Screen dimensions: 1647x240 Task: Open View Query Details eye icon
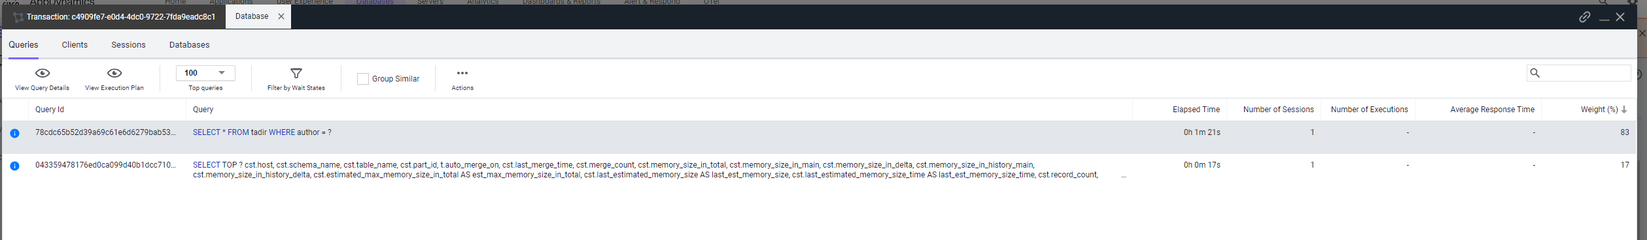pyautogui.click(x=43, y=73)
